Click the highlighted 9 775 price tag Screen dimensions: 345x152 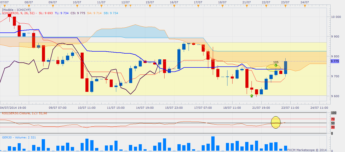[x=335, y=61]
